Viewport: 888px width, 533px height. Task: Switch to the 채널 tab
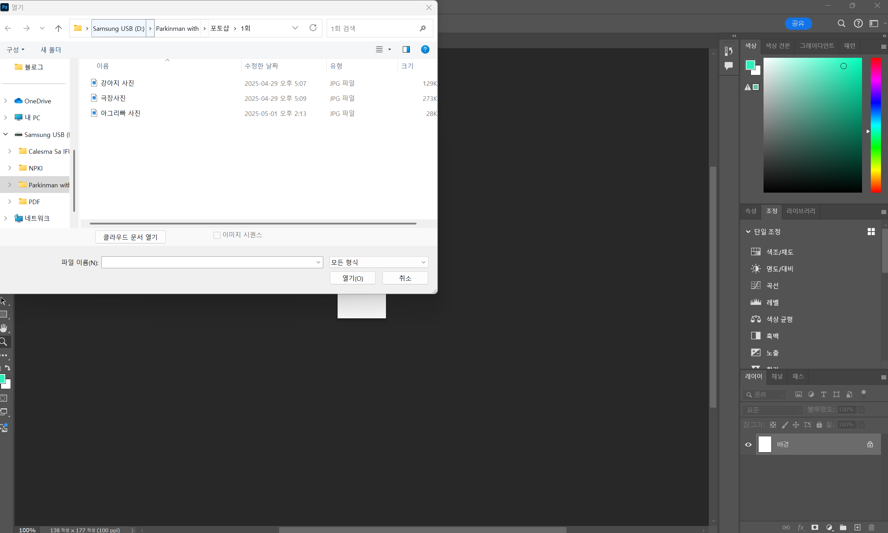point(777,376)
